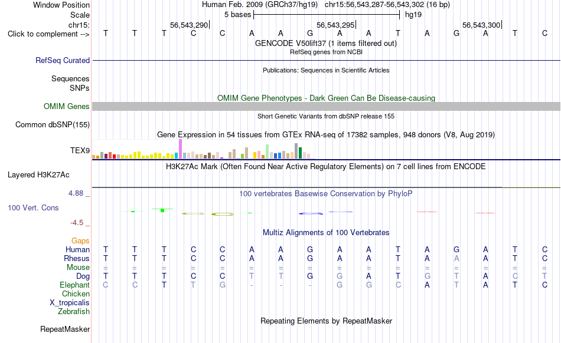
Task: Click the 56,543,295 position marker
Action: tap(335, 25)
